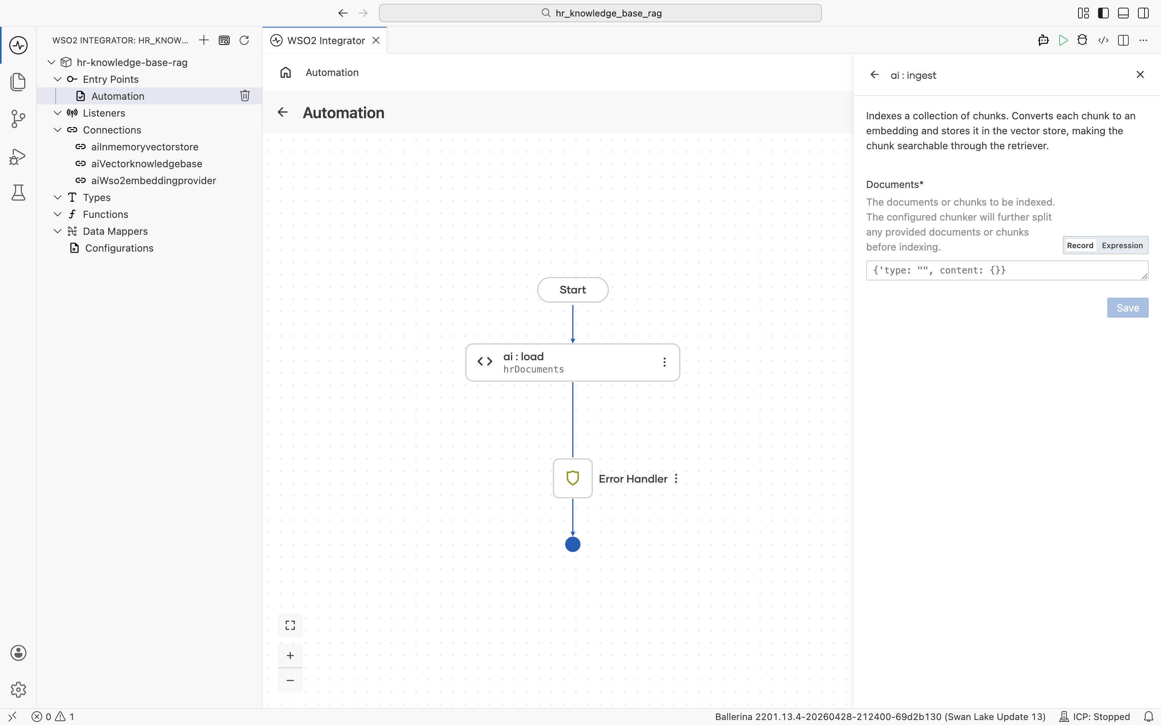Open editor more actions menu
Image resolution: width=1161 pixels, height=725 pixels.
[x=1143, y=40]
